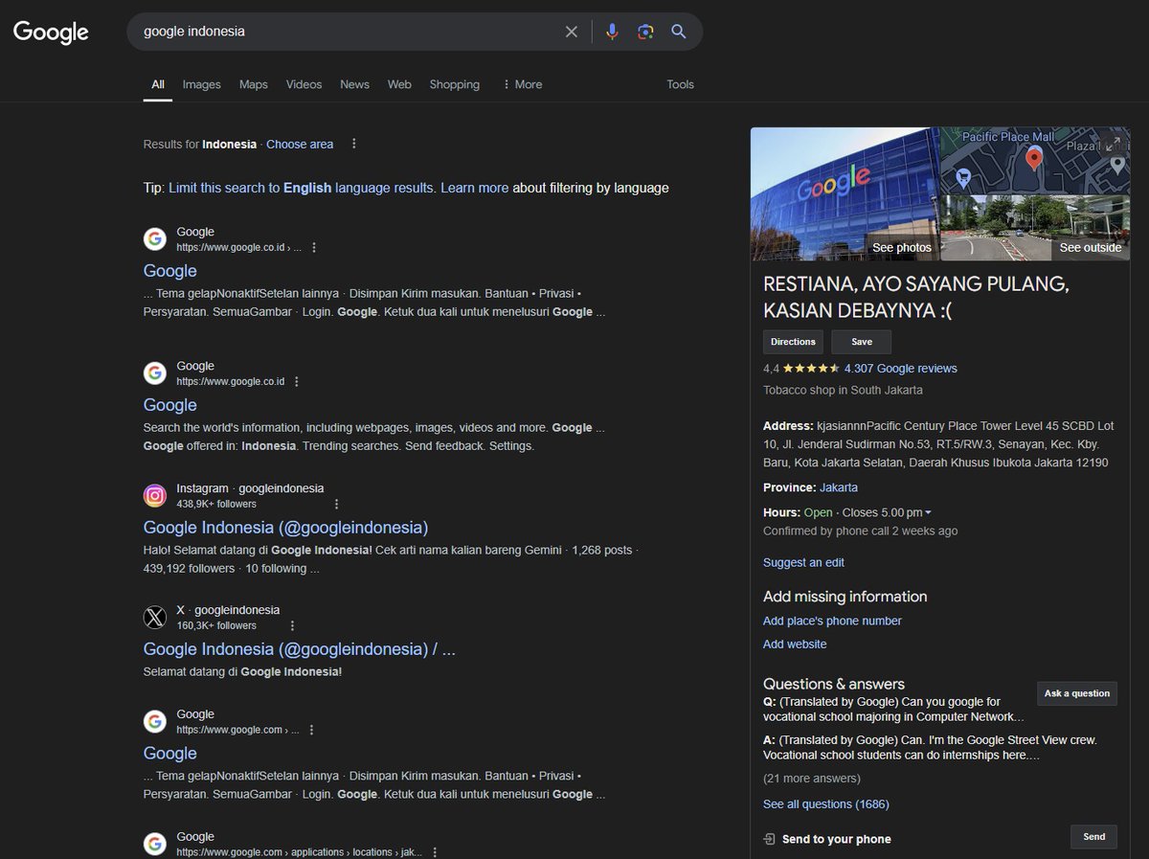
Task: Open Google Lens image search
Action: point(645,32)
